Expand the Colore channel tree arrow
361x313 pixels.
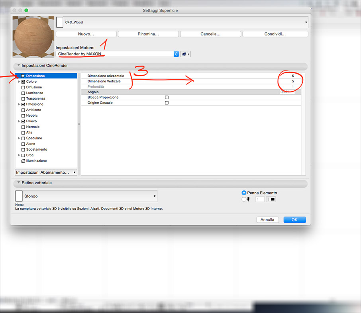coord(18,82)
